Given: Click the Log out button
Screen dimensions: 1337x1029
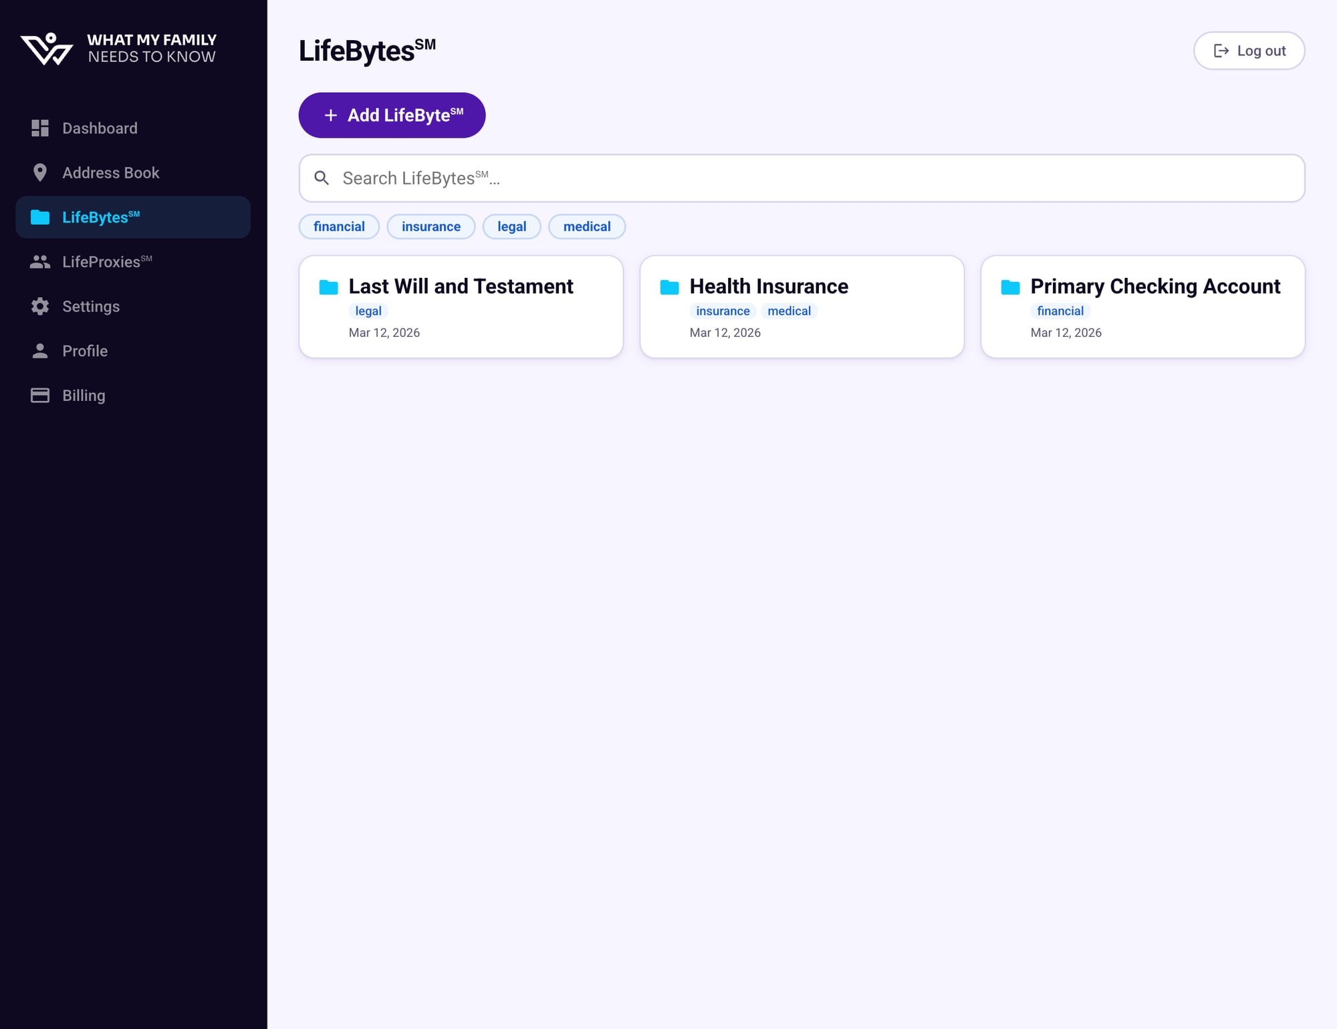Looking at the screenshot, I should (x=1249, y=50).
